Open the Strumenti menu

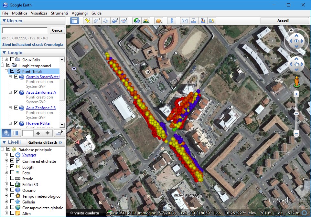pyautogui.click(x=59, y=13)
